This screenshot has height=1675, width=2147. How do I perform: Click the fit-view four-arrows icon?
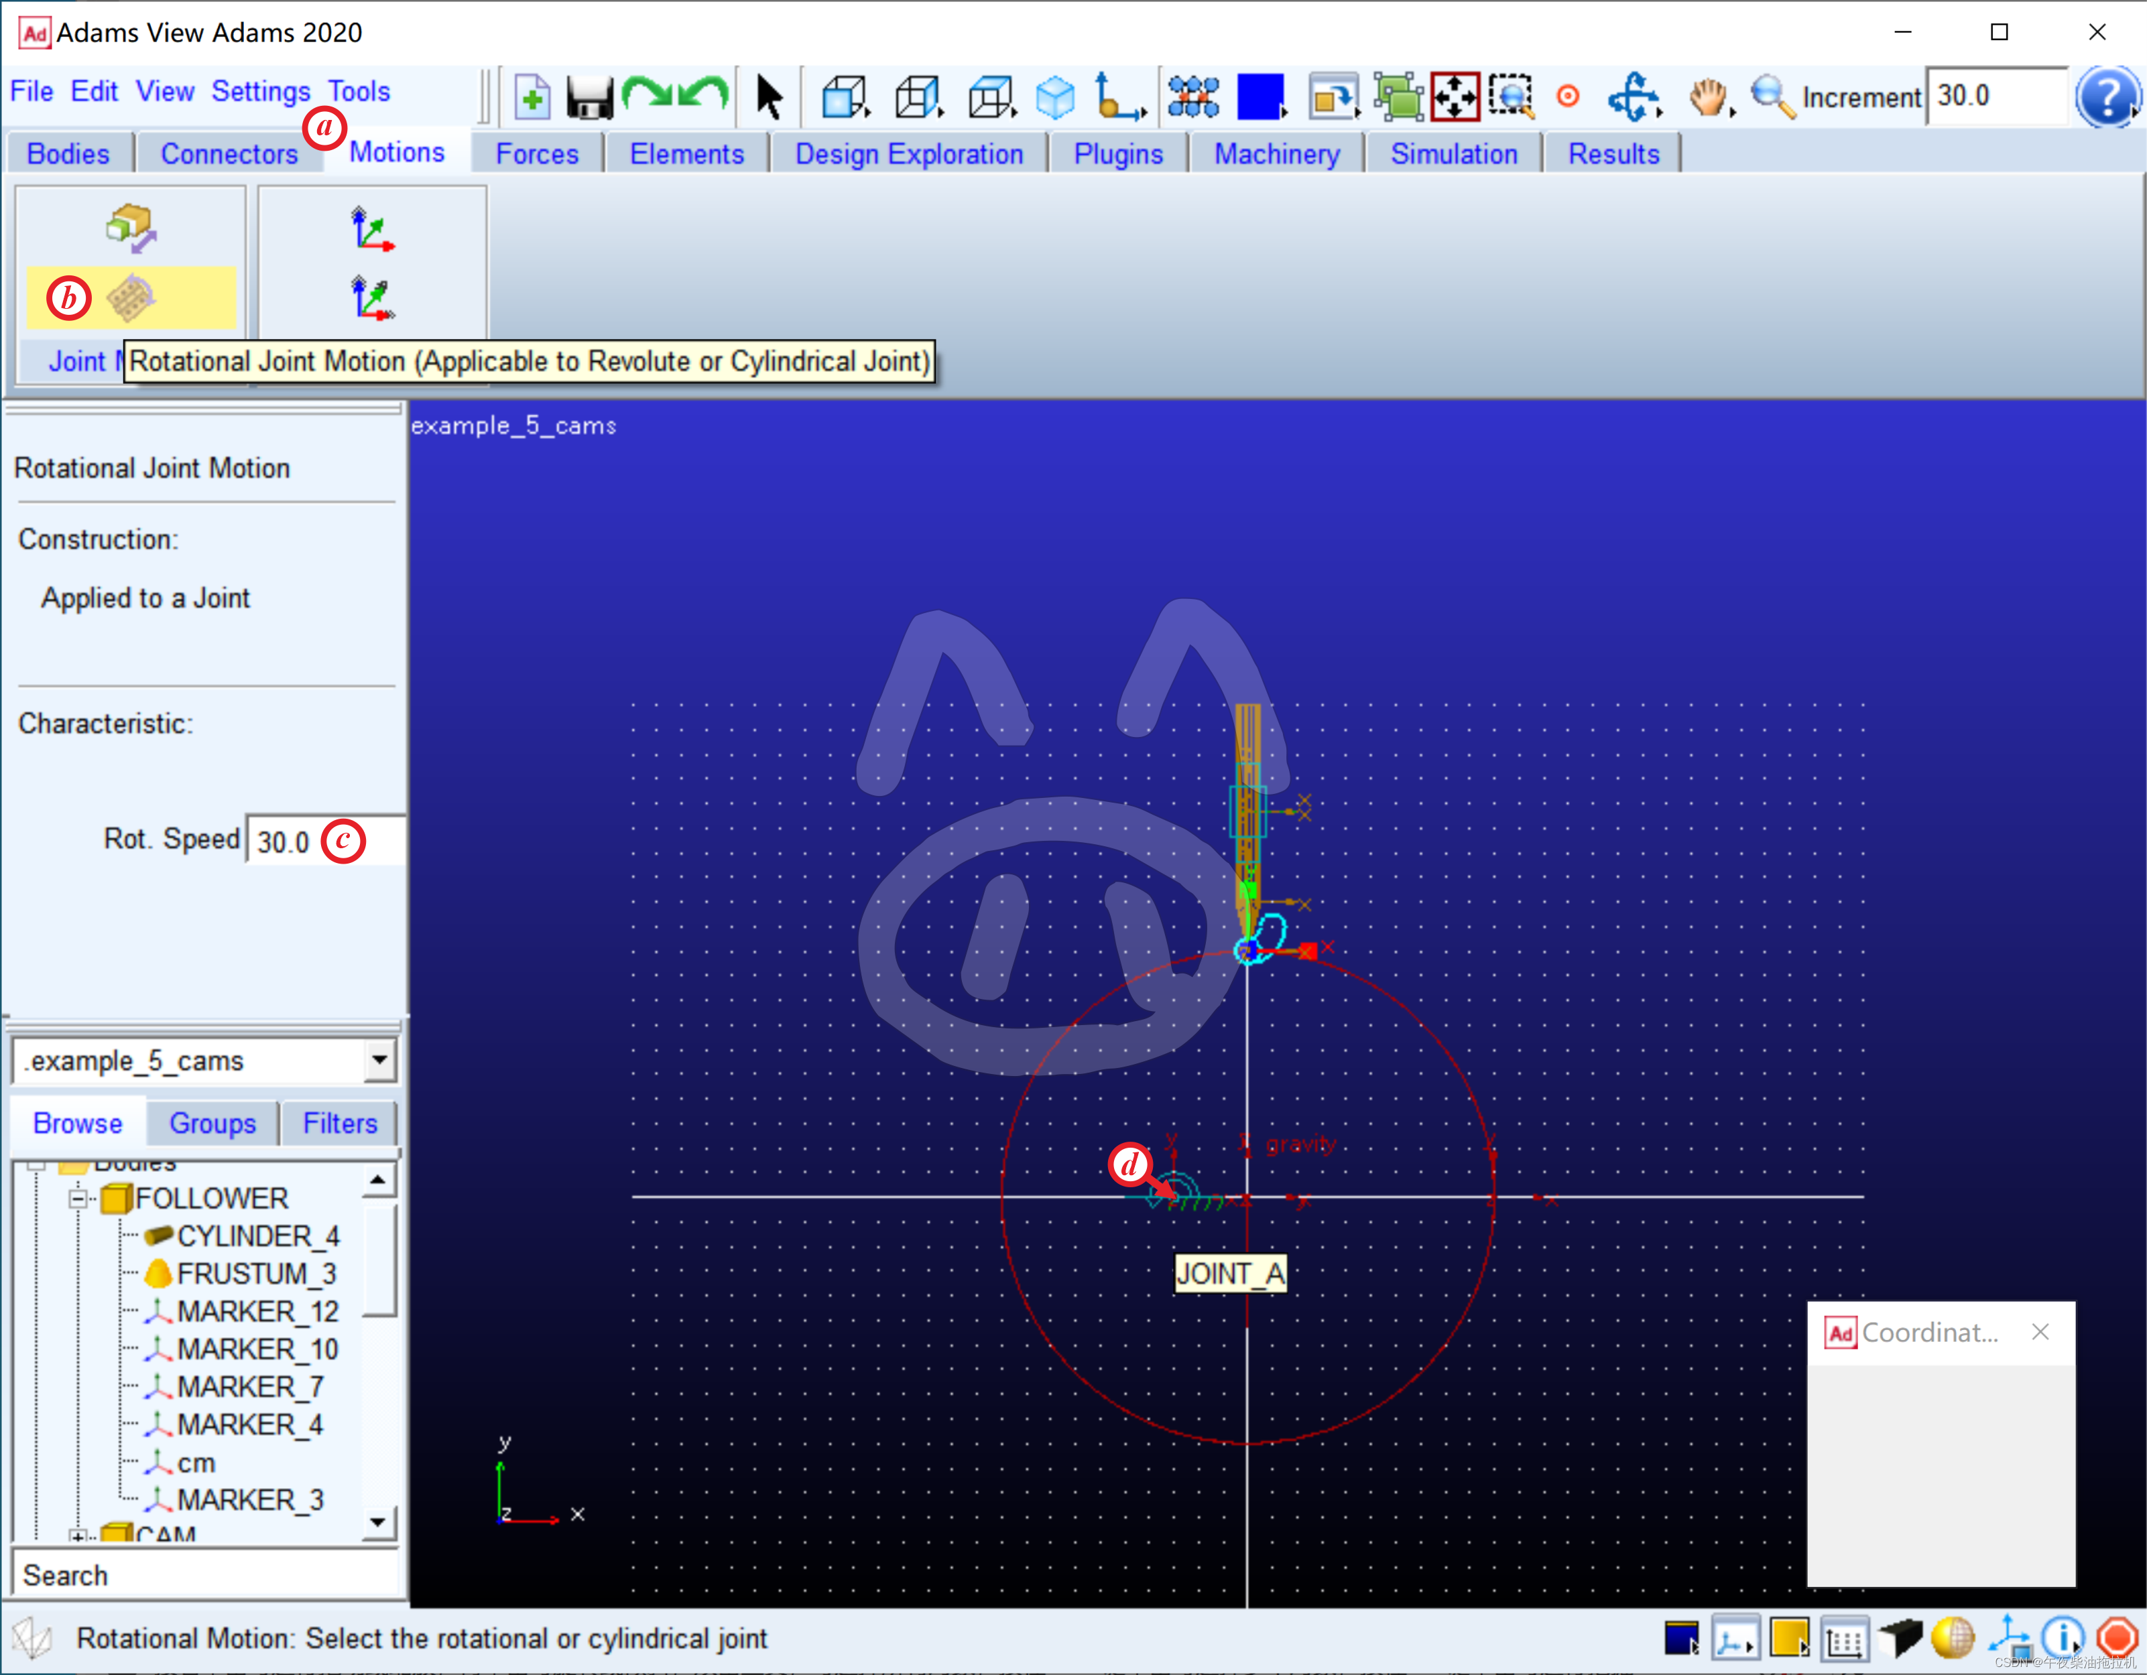(1455, 97)
